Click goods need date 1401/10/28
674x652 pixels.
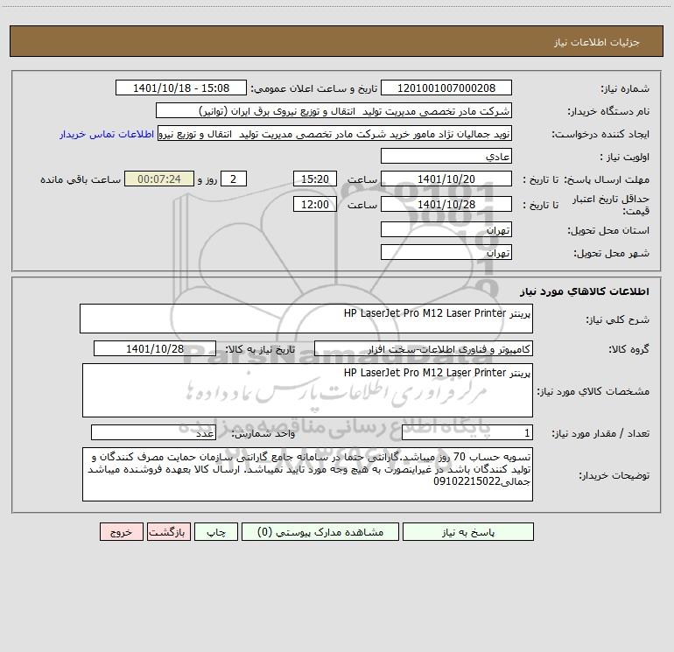155,348
